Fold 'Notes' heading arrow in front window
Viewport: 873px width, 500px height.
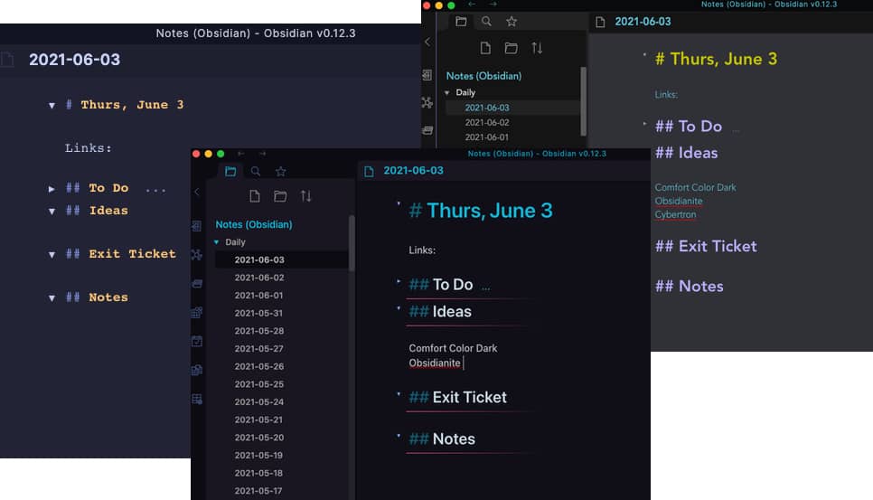[x=399, y=436]
